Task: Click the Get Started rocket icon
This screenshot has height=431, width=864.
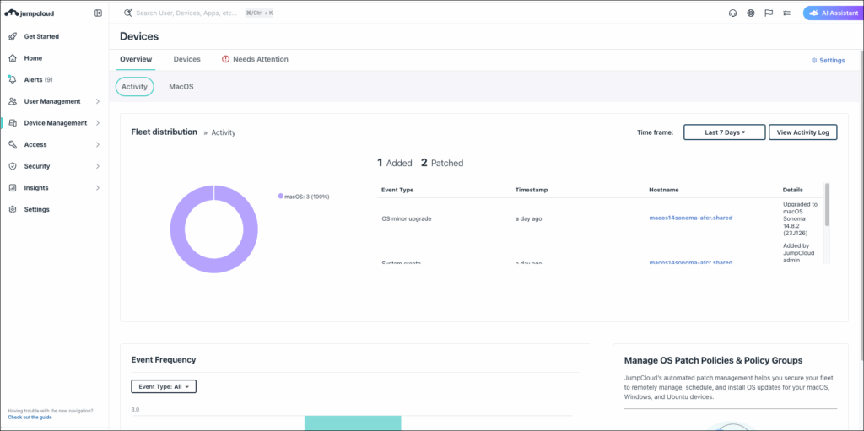Action: pos(13,37)
